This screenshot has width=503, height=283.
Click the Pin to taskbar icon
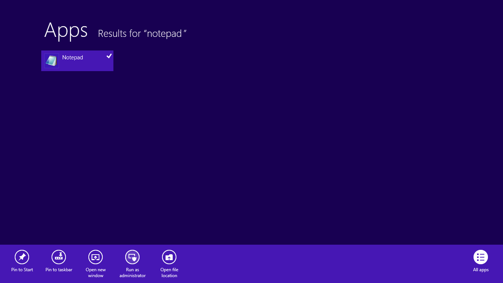59,257
